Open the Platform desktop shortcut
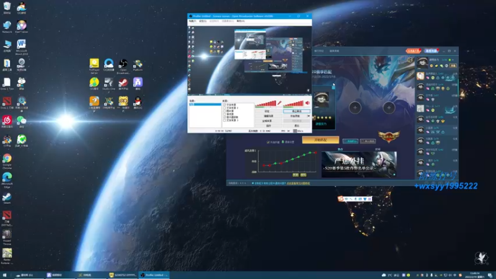 pos(138,65)
